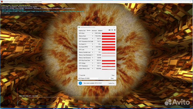Expand the Memory Used (Dynamic) dropdown

point(92,58)
